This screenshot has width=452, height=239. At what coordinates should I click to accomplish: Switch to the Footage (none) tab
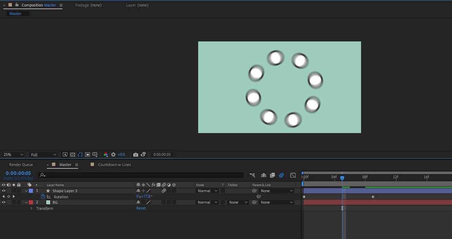pyautogui.click(x=88, y=5)
